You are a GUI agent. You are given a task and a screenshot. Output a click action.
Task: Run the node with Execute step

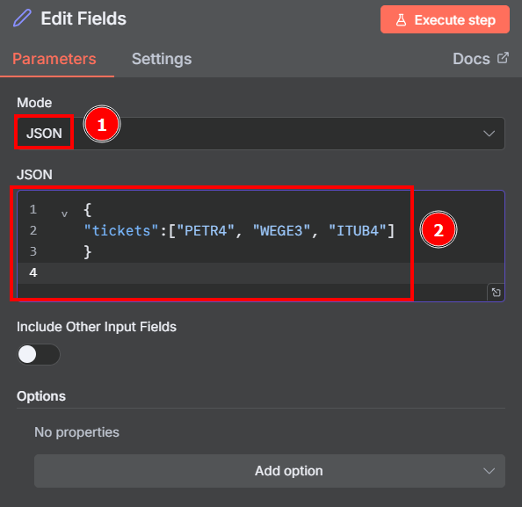(x=445, y=19)
